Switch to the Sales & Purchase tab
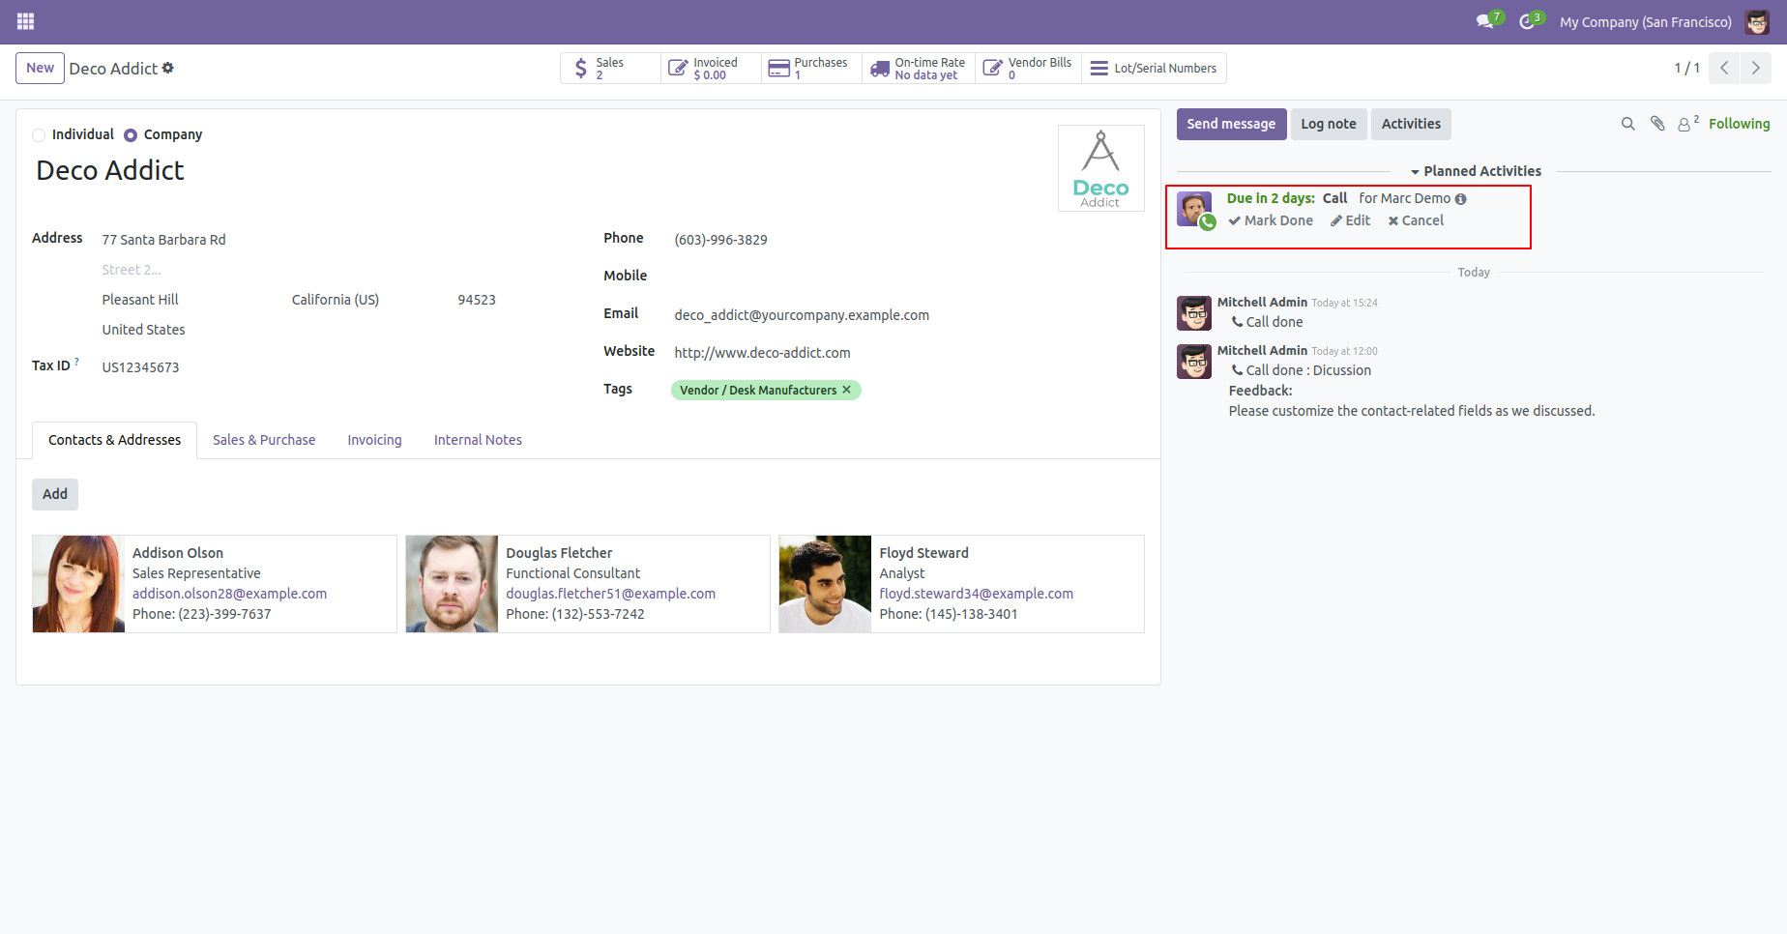This screenshot has width=1787, height=934. [264, 440]
